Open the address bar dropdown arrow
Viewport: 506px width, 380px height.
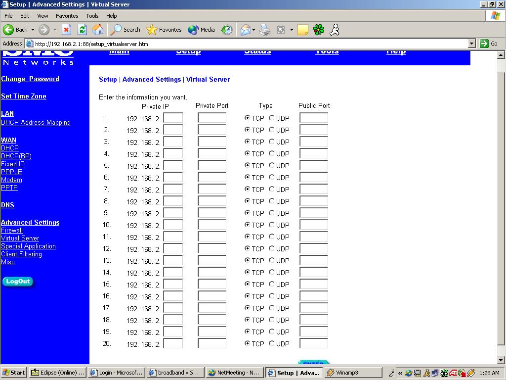[471, 44]
